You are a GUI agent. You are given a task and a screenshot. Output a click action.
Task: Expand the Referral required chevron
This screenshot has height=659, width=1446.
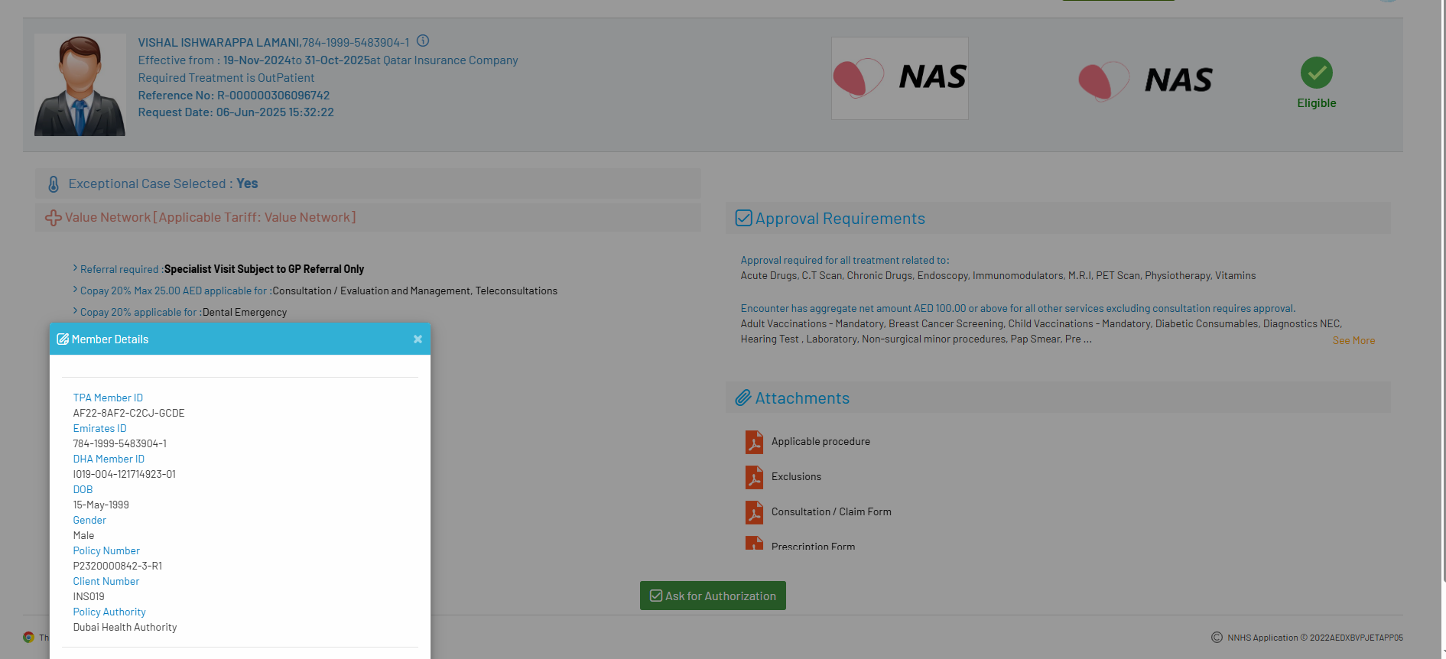click(75, 268)
